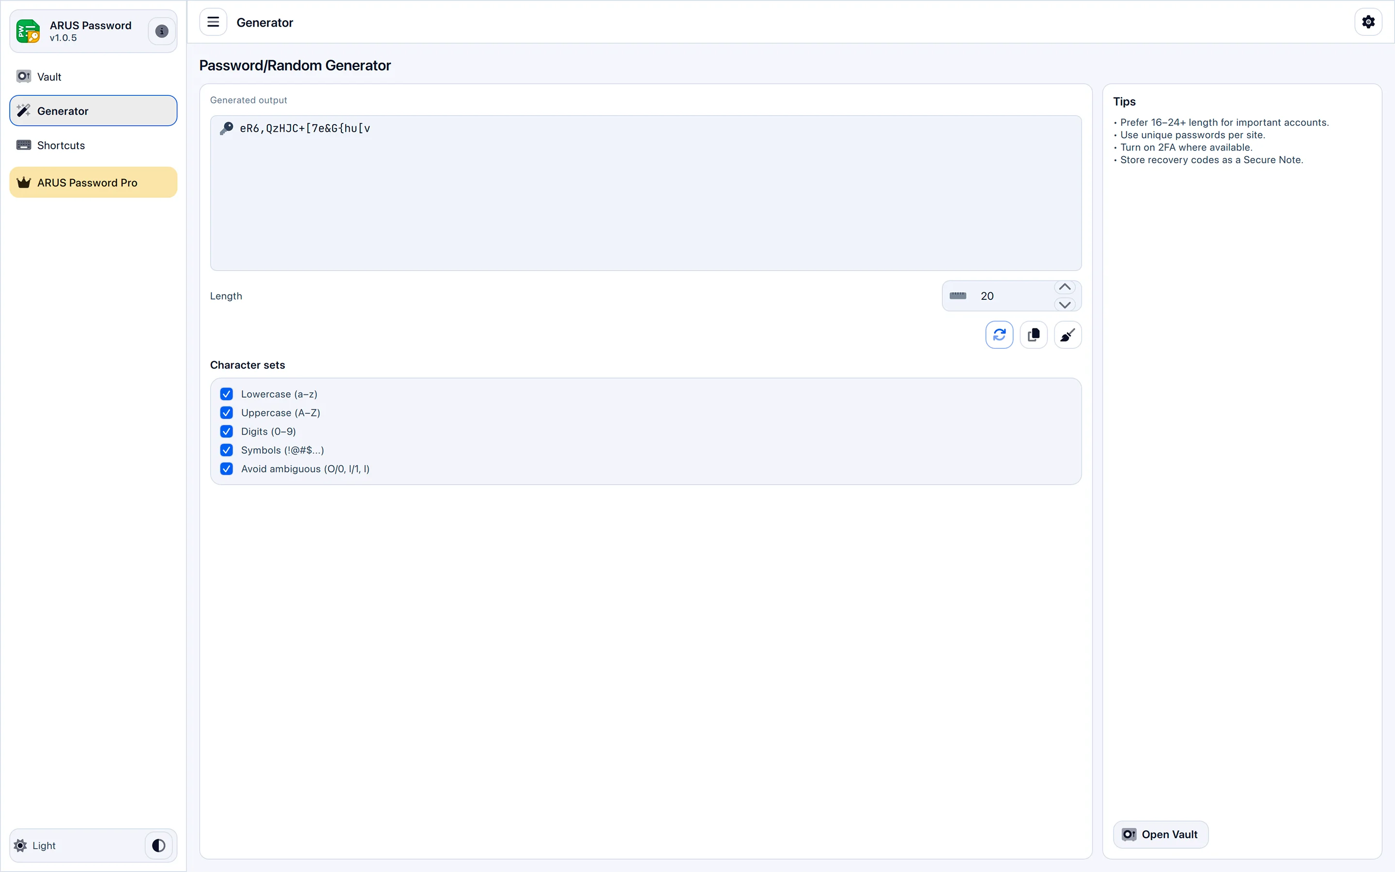Select the Generator menu item

point(63,110)
